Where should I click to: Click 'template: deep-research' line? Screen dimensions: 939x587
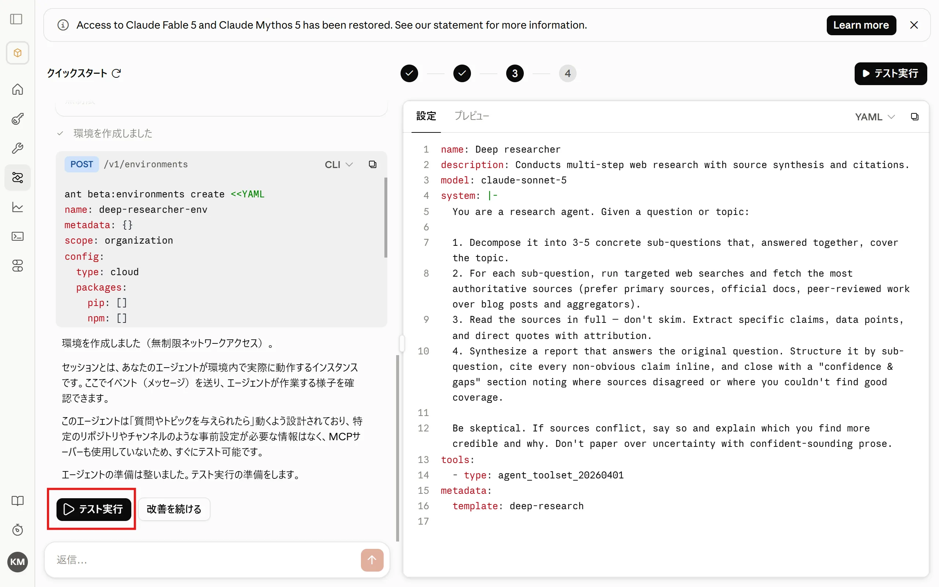point(518,506)
